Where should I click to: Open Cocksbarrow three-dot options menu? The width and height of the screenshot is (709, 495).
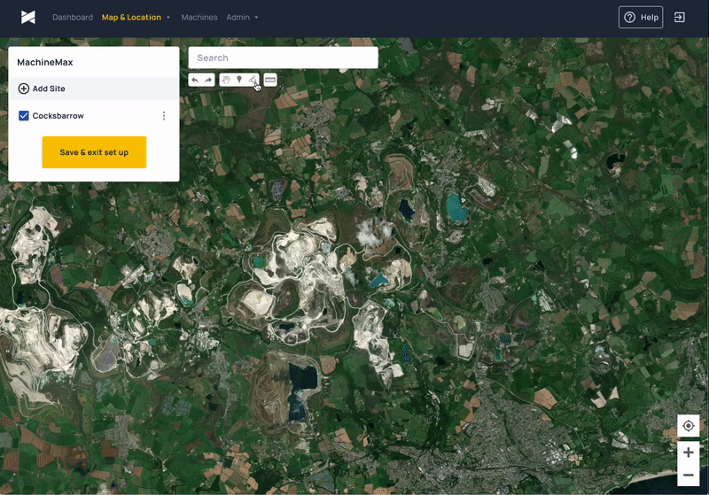point(164,116)
